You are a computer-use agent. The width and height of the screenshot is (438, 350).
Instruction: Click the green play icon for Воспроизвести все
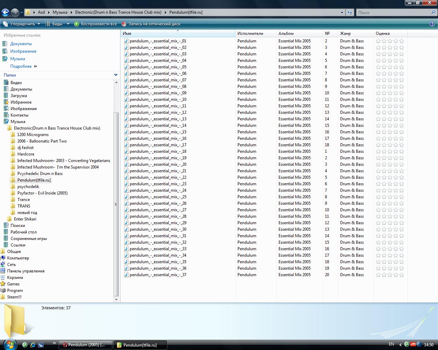tap(77, 24)
